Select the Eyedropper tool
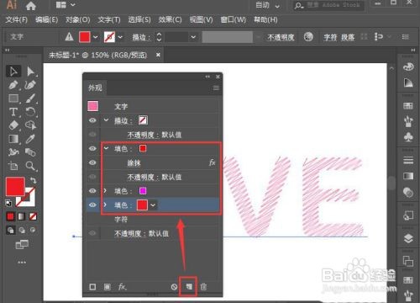This screenshot has width=420, height=303. pyautogui.click(x=30, y=139)
